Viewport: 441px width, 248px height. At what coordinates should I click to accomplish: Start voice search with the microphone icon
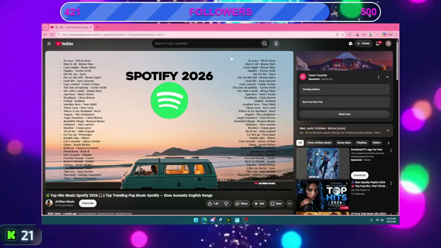(x=276, y=44)
